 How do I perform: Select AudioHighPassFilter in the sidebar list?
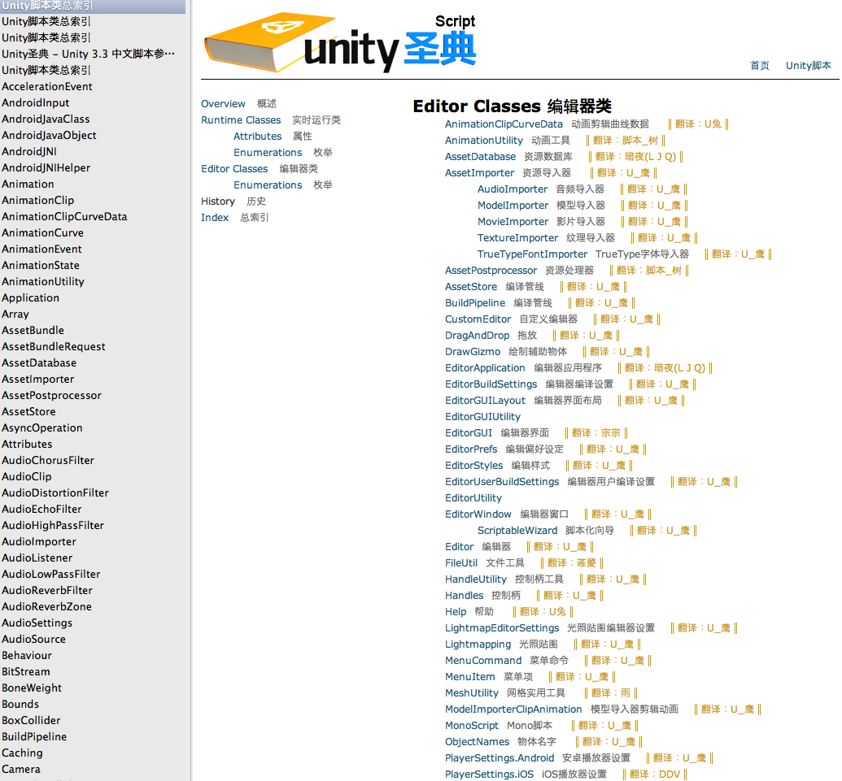(x=53, y=526)
